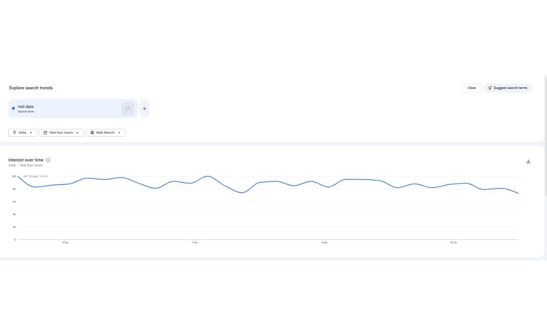
Task: Select the 11 am axis label
Action: point(195,243)
